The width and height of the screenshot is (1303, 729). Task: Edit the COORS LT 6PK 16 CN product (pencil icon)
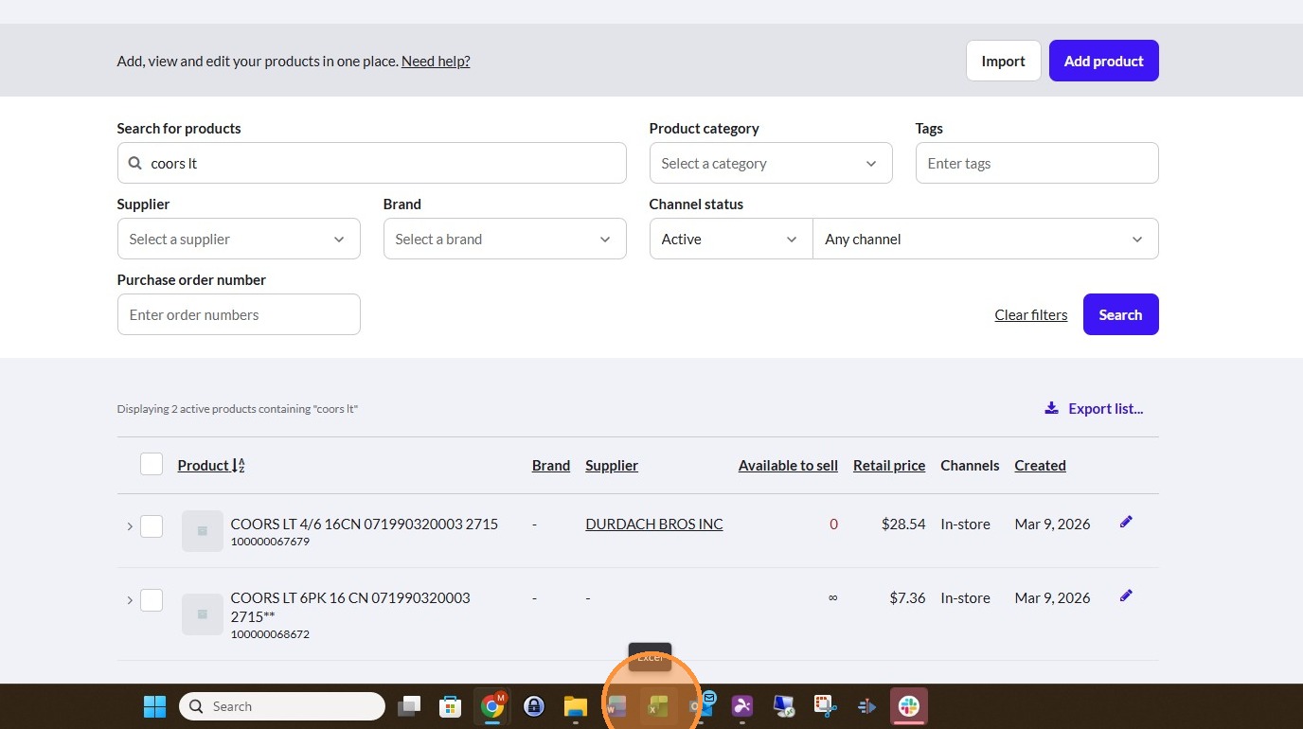pyautogui.click(x=1126, y=596)
